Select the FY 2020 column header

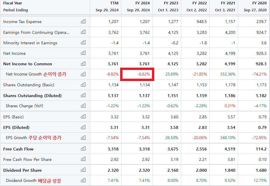click(259, 3)
